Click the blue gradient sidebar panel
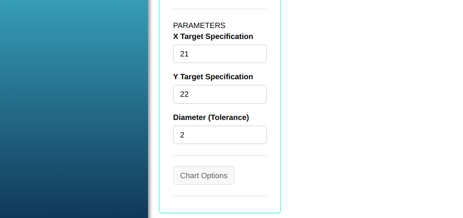 click(x=74, y=109)
